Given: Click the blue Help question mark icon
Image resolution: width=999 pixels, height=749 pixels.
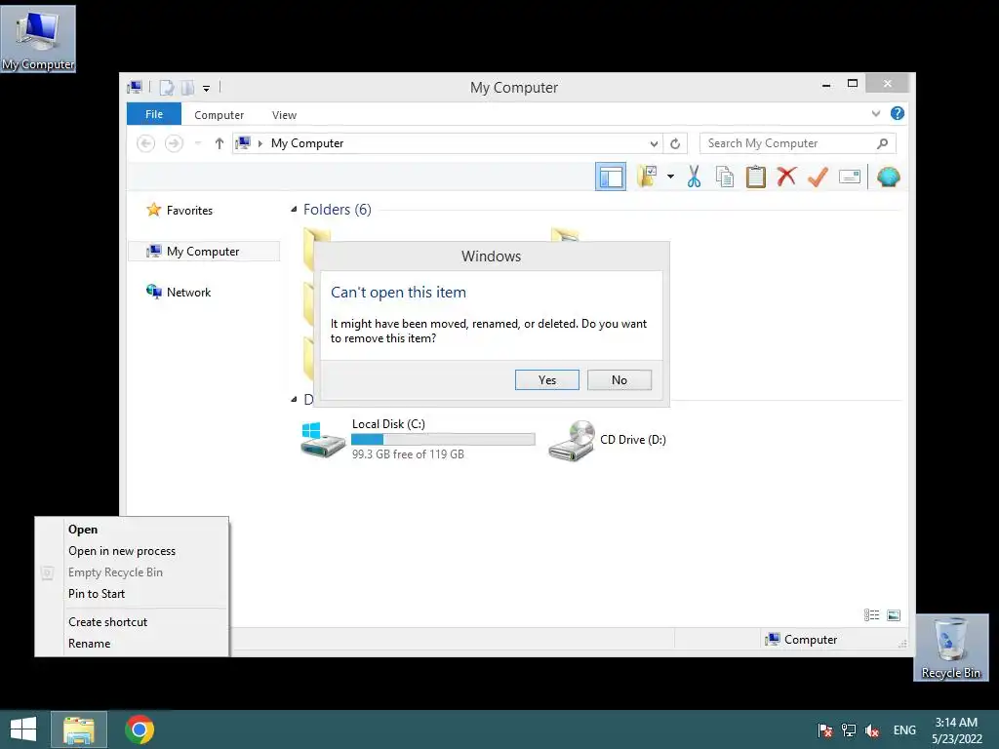Looking at the screenshot, I should (x=898, y=113).
